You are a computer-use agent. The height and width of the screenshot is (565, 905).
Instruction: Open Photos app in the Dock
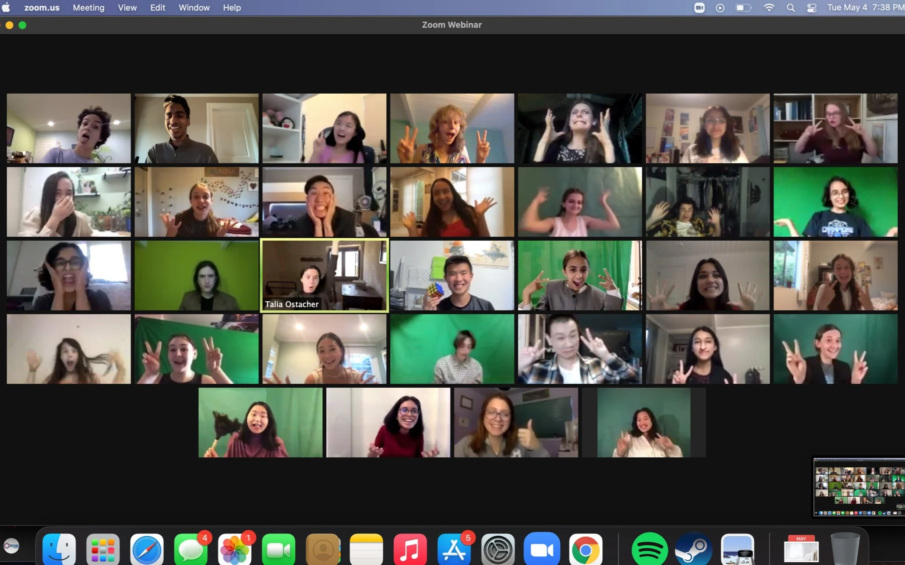click(235, 549)
